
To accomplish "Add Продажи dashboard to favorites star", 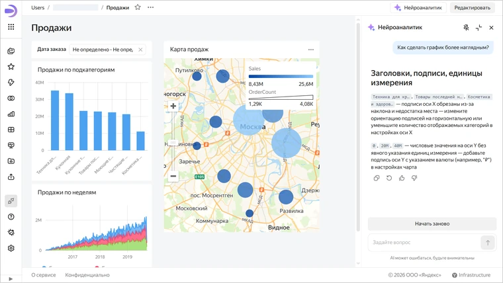I will point(138,7).
